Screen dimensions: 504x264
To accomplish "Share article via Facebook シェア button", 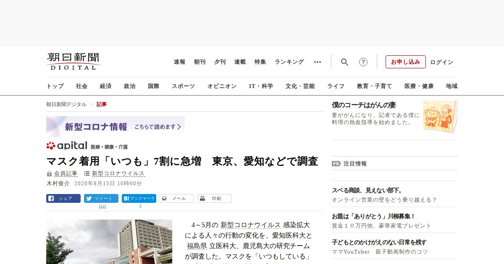I will 63,199.
